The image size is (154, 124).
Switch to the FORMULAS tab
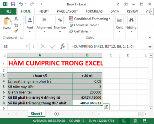[94, 11]
